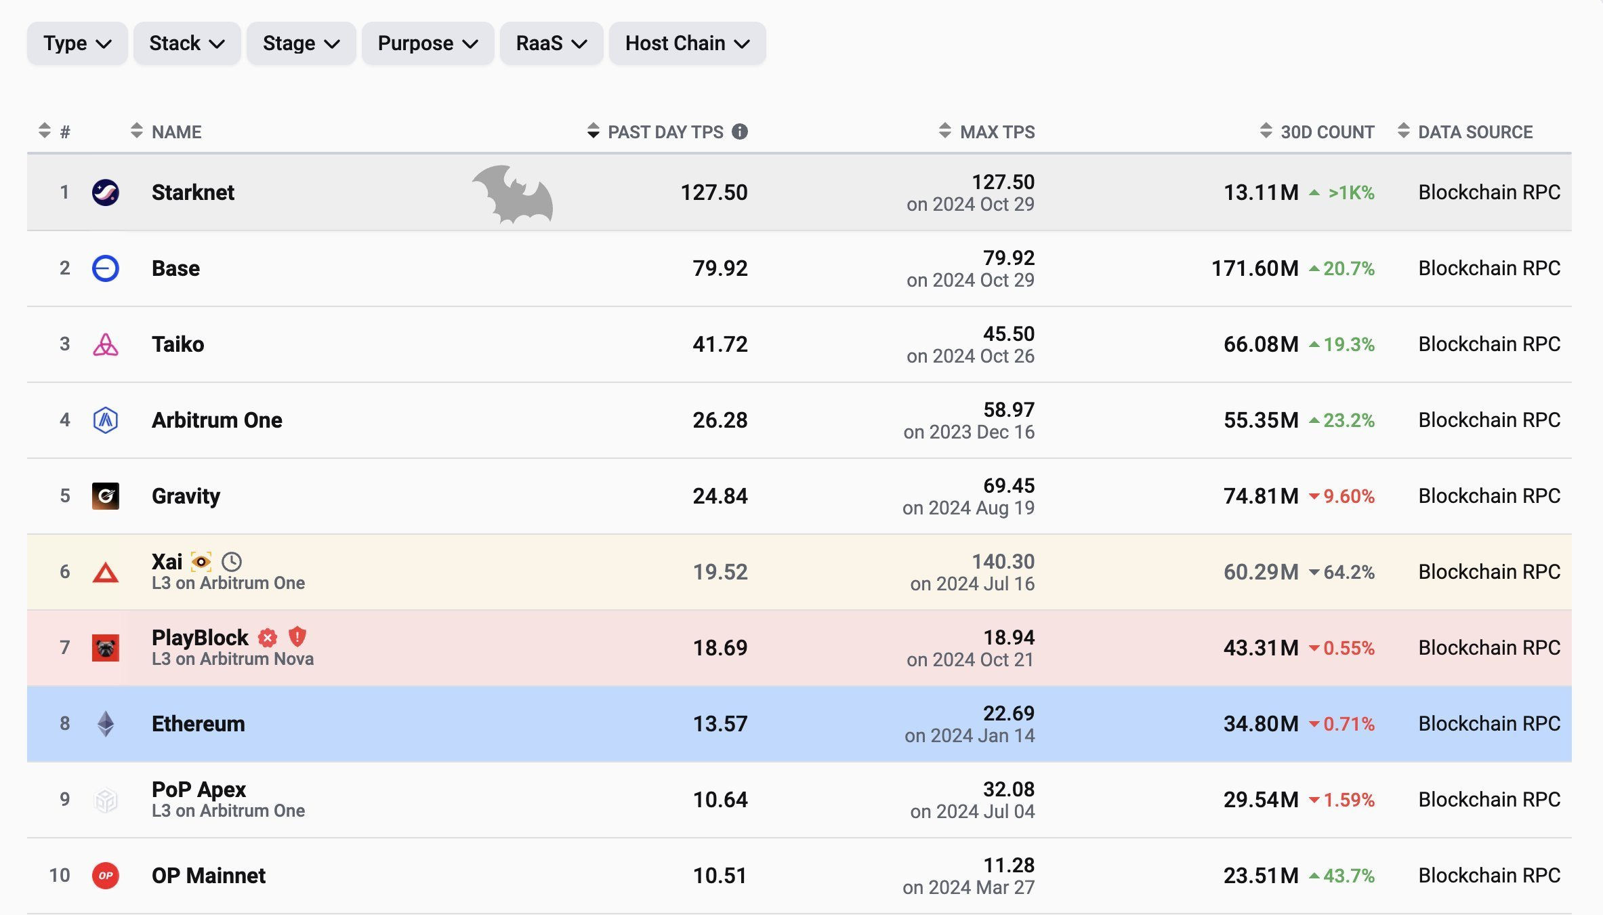Click the red cross badge beside PlayBlock
The image size is (1603, 915).
click(268, 637)
